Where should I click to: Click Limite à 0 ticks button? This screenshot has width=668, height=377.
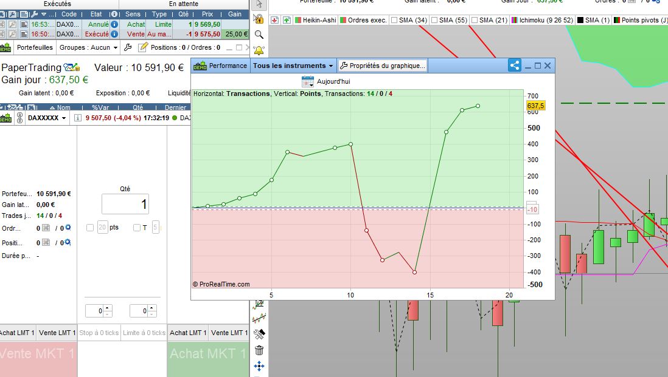[144, 333]
